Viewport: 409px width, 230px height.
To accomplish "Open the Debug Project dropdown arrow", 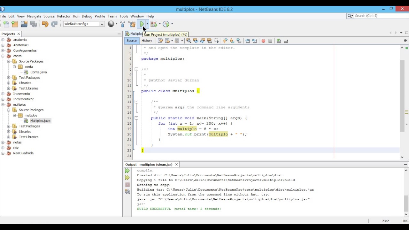I will [x=159, y=24].
